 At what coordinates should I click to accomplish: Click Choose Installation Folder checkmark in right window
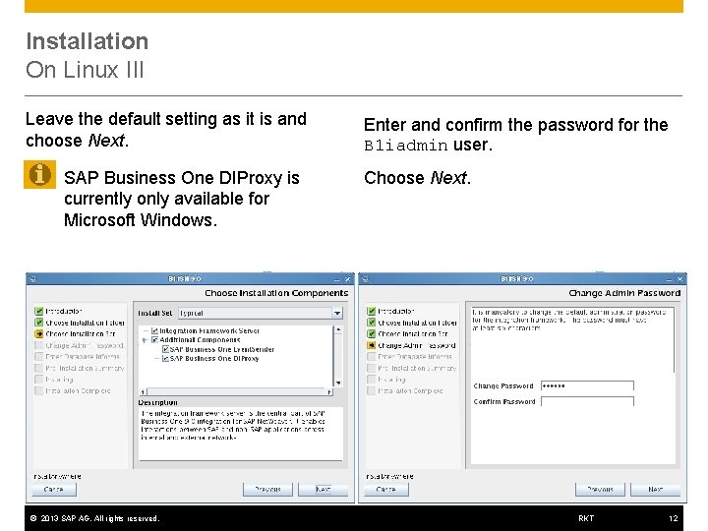[371, 323]
